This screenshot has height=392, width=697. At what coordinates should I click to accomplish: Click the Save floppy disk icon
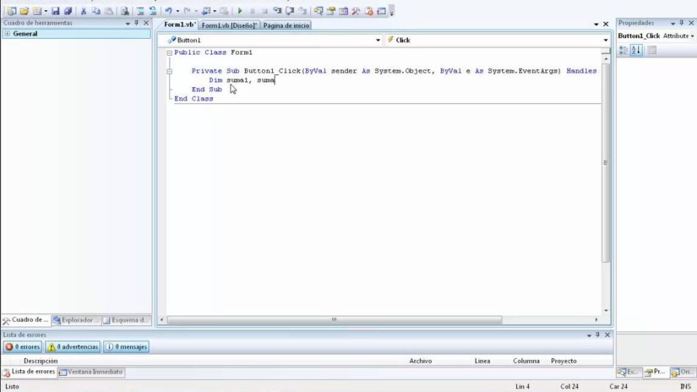point(55,11)
